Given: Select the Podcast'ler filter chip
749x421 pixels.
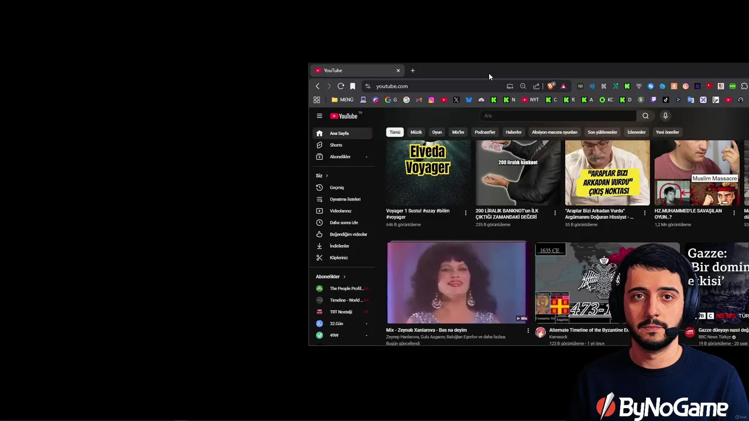Looking at the screenshot, I should point(485,132).
